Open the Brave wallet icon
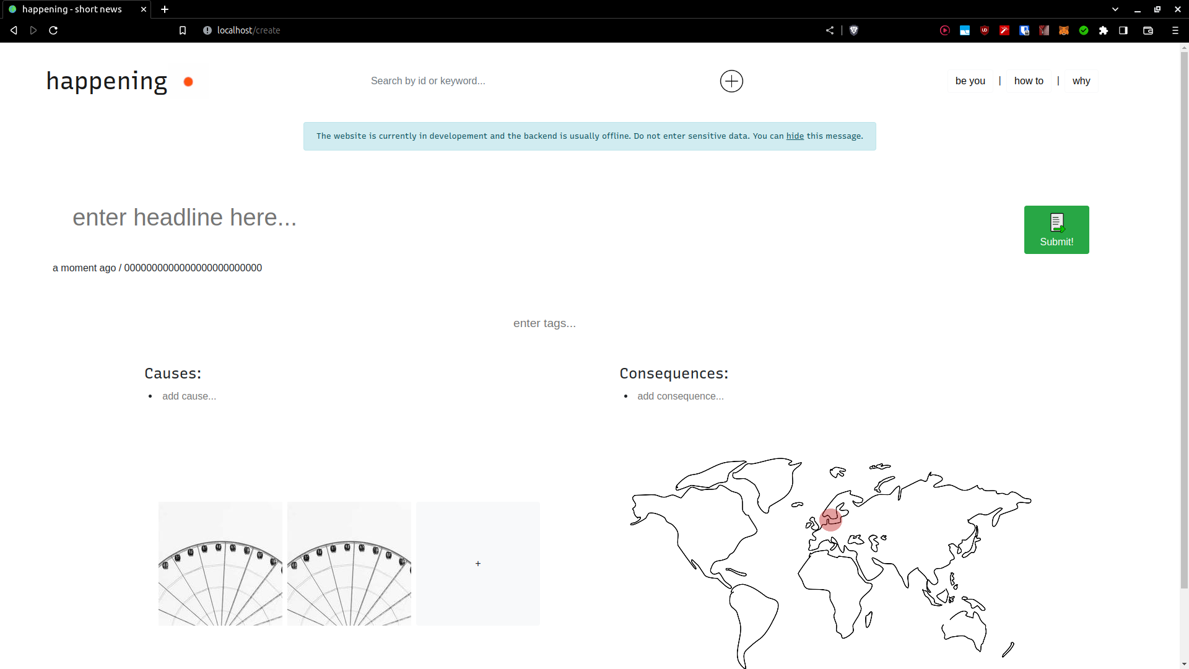This screenshot has height=669, width=1189. point(1148,30)
